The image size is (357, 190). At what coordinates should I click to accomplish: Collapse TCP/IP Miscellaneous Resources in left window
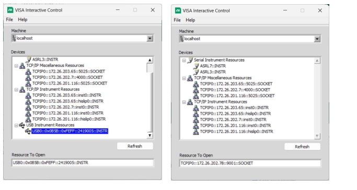coord(16,66)
